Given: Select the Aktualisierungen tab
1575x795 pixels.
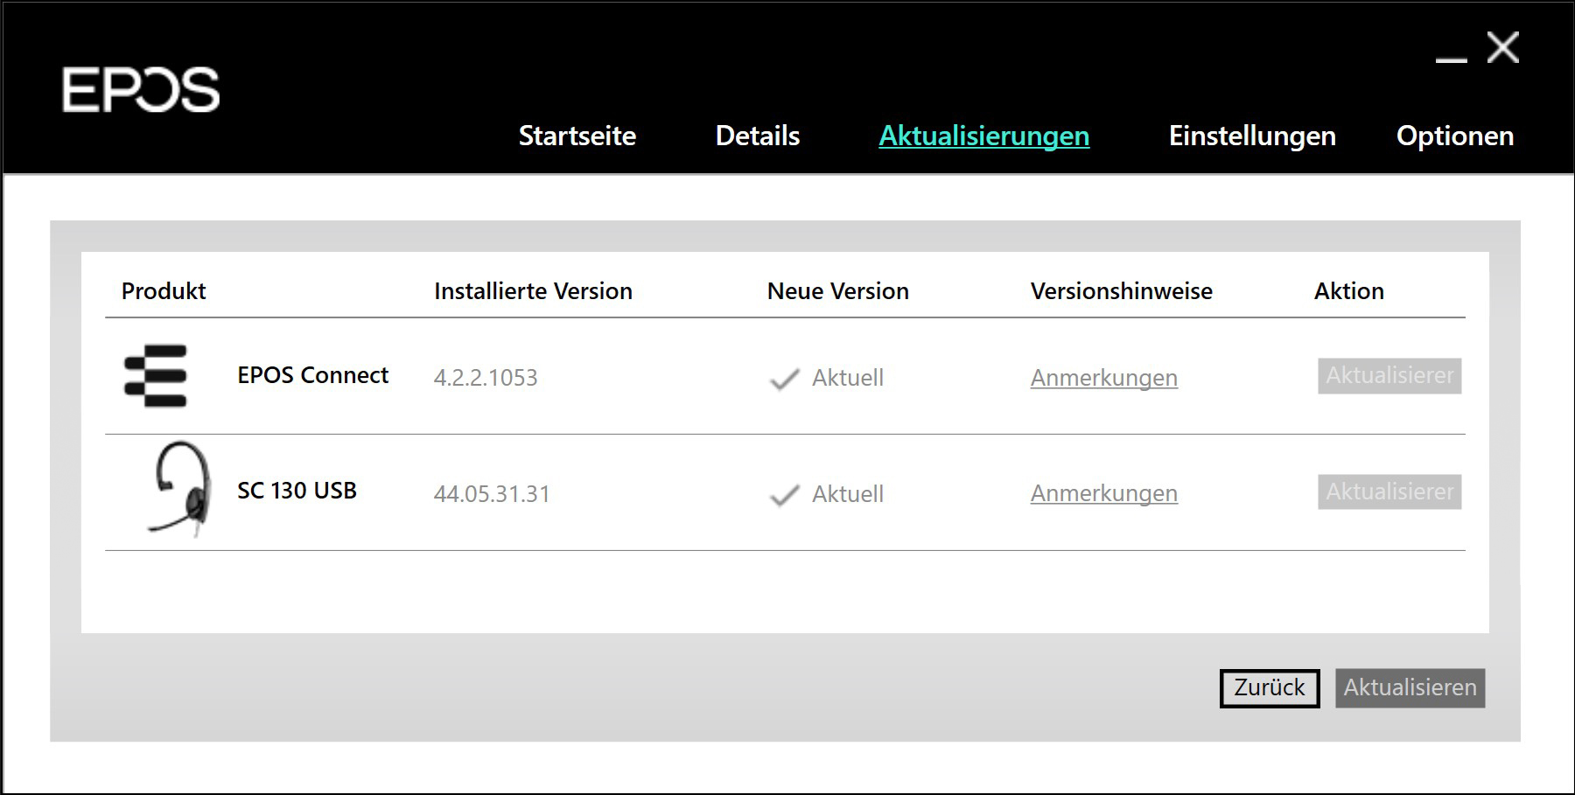Looking at the screenshot, I should [x=983, y=136].
